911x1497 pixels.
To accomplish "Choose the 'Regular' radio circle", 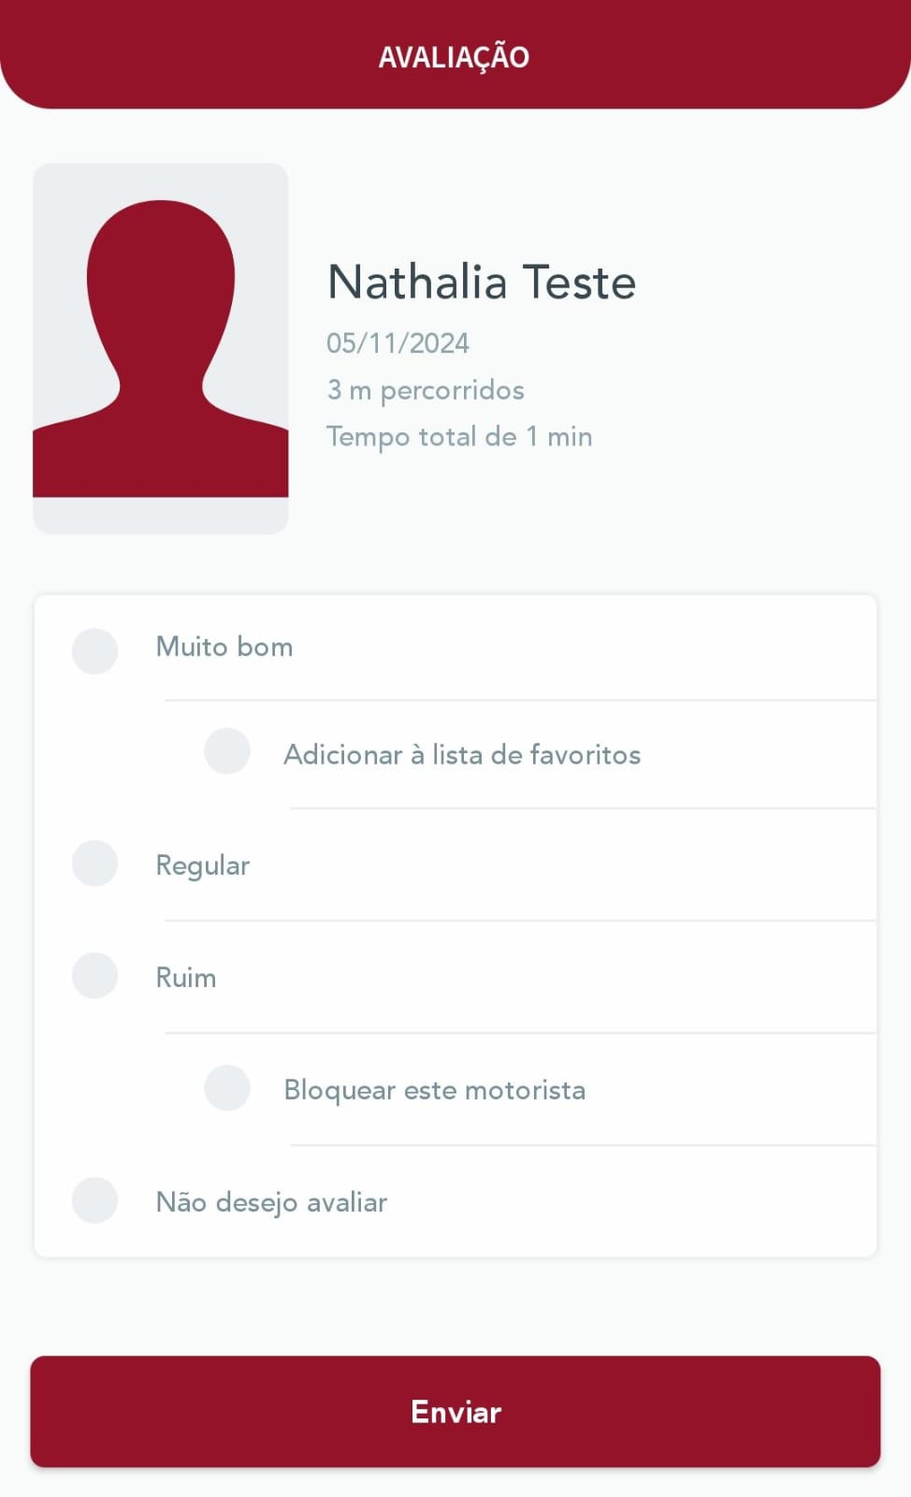I will click(x=94, y=863).
